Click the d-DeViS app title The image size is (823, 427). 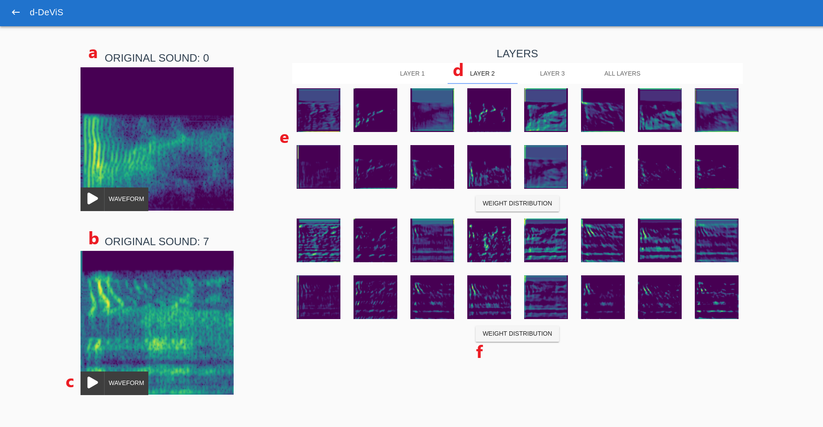(x=46, y=12)
